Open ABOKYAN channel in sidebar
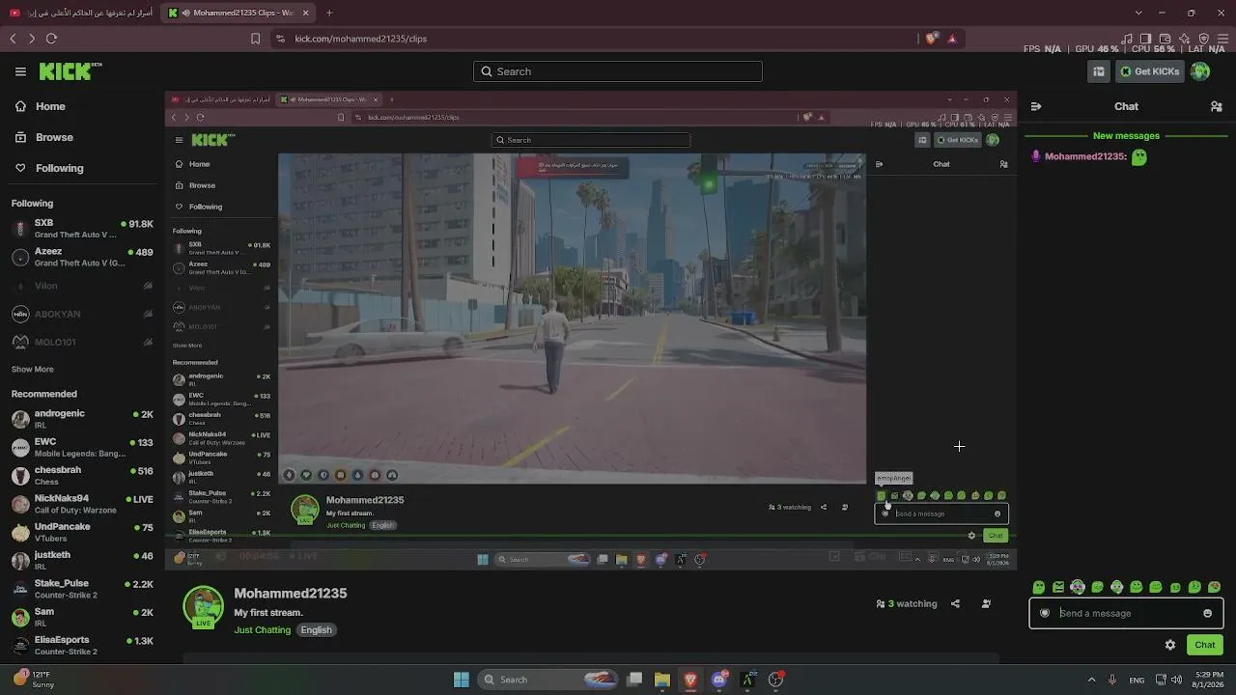This screenshot has height=695, width=1236. [x=82, y=314]
